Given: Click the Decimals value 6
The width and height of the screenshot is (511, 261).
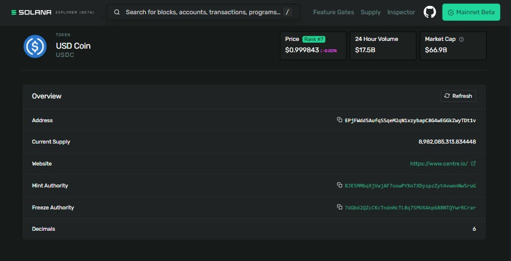Looking at the screenshot, I should click(x=474, y=229).
